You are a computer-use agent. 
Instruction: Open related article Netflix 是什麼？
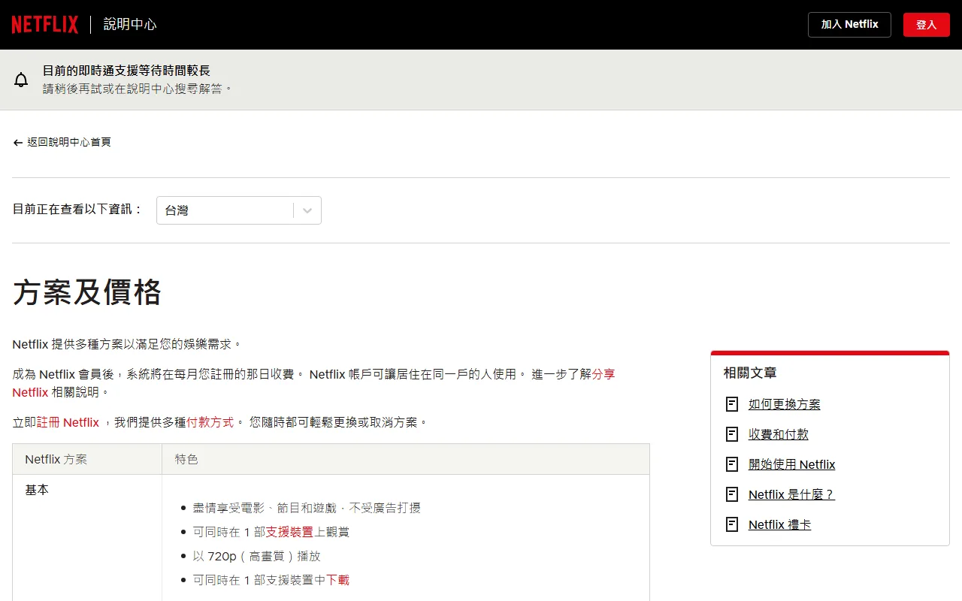(792, 494)
